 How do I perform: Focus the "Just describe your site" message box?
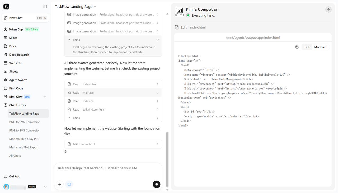point(108,168)
